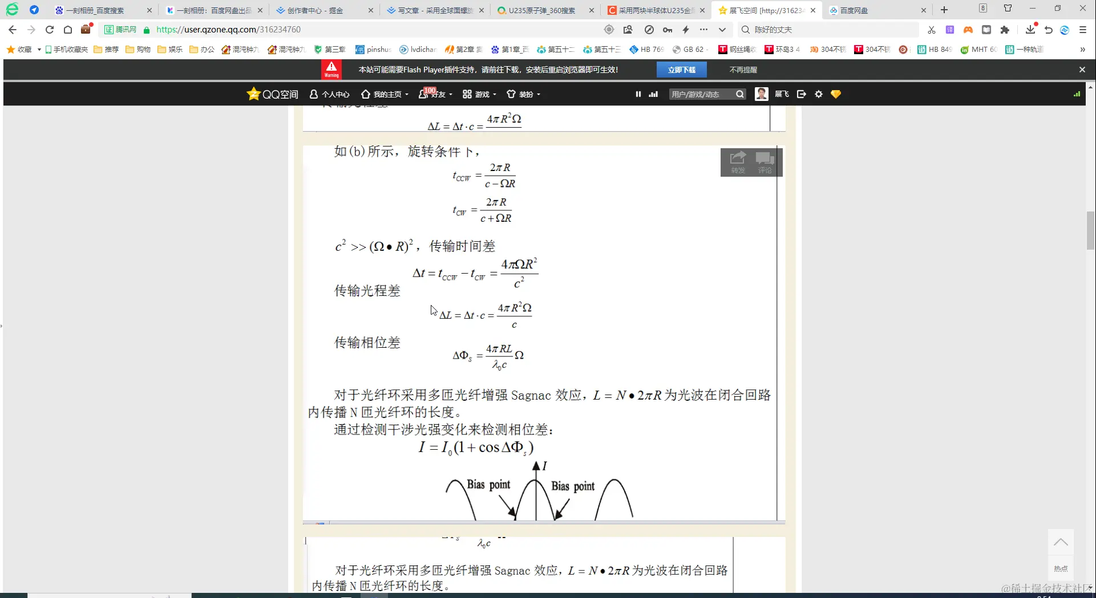
Task: Open the settings gear in QQ空间 toolbar
Action: [818, 94]
